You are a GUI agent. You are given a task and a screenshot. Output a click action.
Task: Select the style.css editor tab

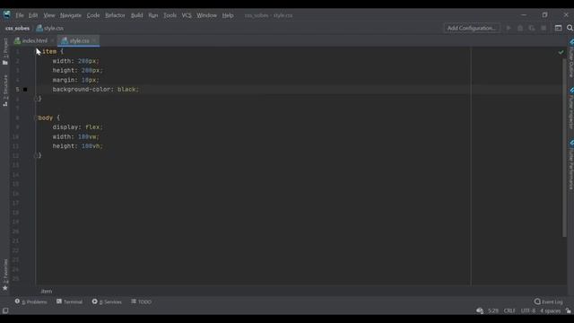pos(78,40)
